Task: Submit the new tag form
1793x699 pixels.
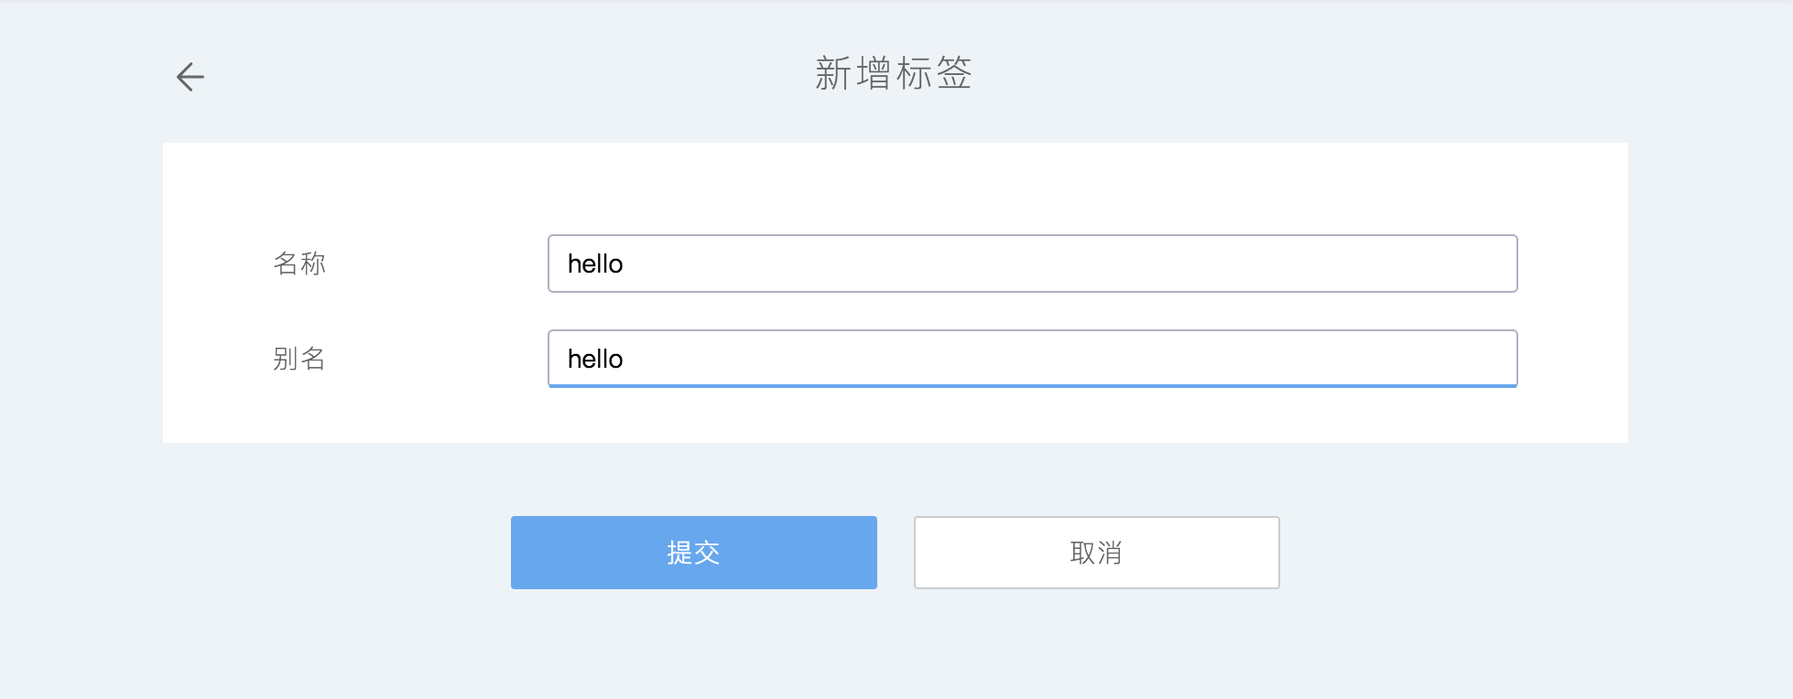Action: coord(693,553)
